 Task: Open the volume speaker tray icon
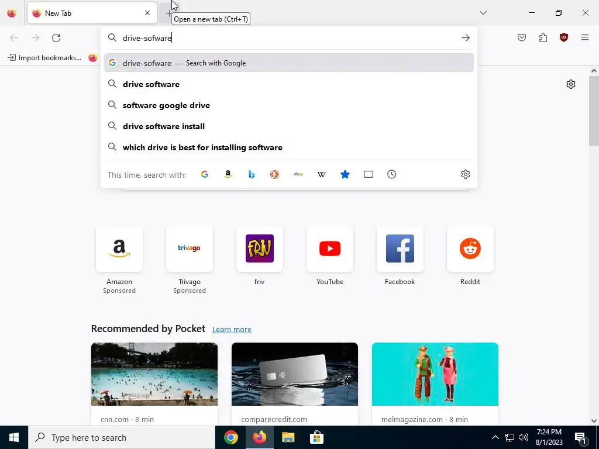click(524, 437)
